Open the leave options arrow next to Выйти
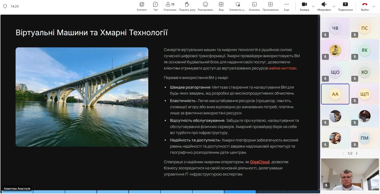This screenshot has width=380, height=194. (x=374, y=6)
